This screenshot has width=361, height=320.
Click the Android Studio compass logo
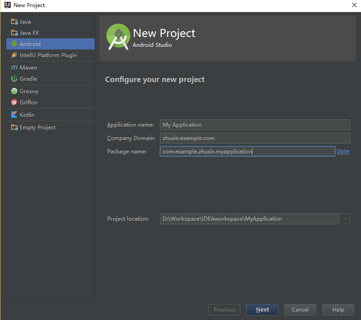coord(118,37)
